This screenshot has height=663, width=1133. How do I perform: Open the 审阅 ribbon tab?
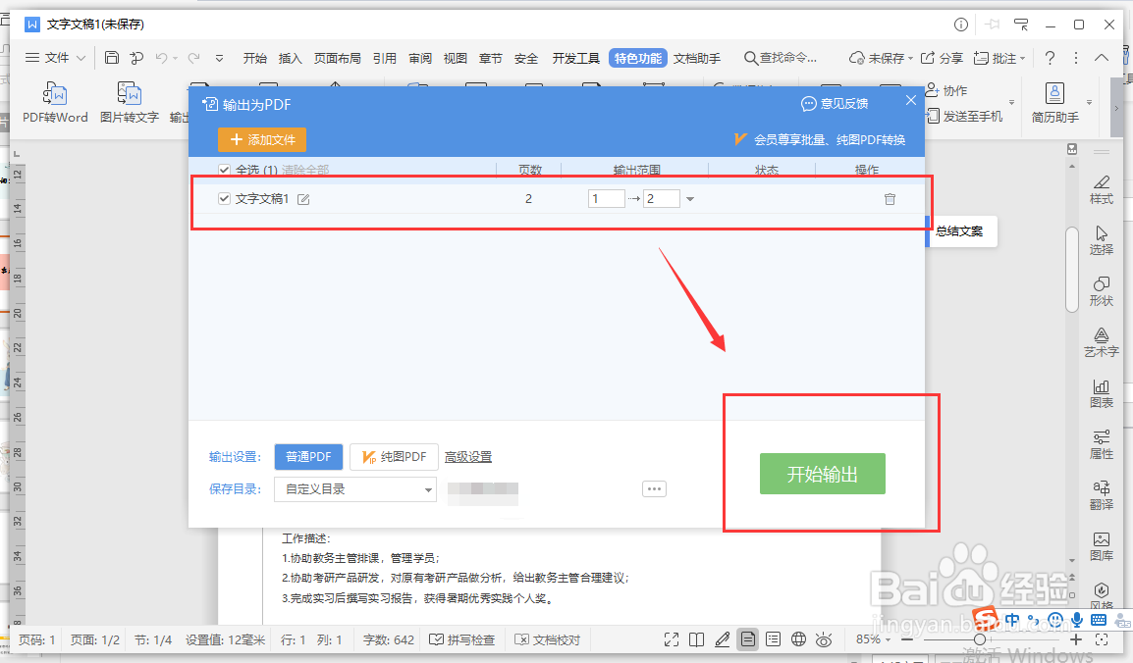(420, 59)
